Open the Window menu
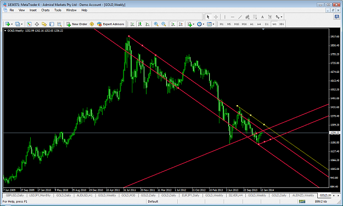The image size is (343, 206). pyautogui.click(x=71, y=10)
